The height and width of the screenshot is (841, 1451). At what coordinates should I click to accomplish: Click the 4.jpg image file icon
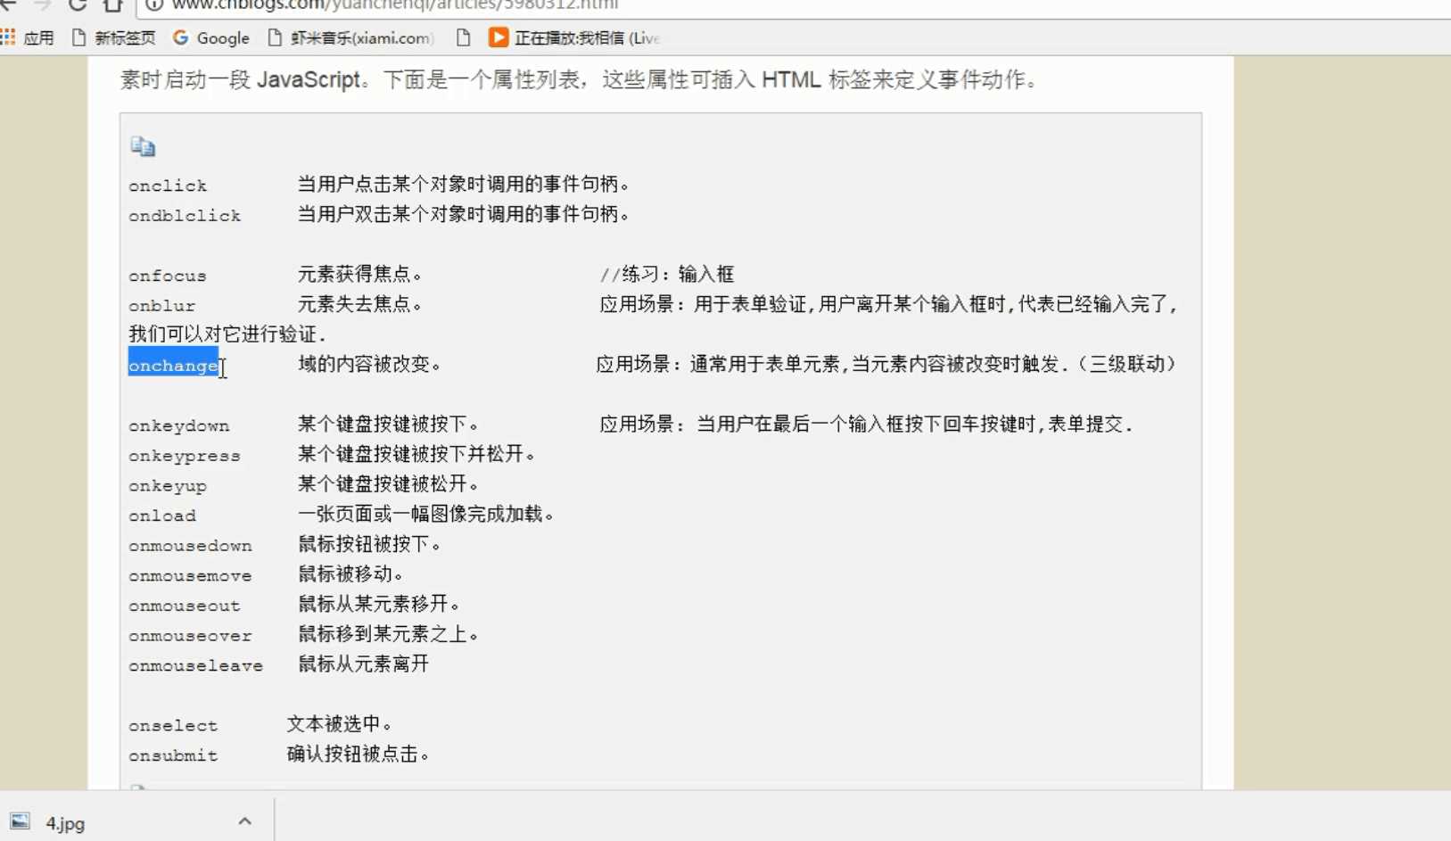[x=20, y=821]
